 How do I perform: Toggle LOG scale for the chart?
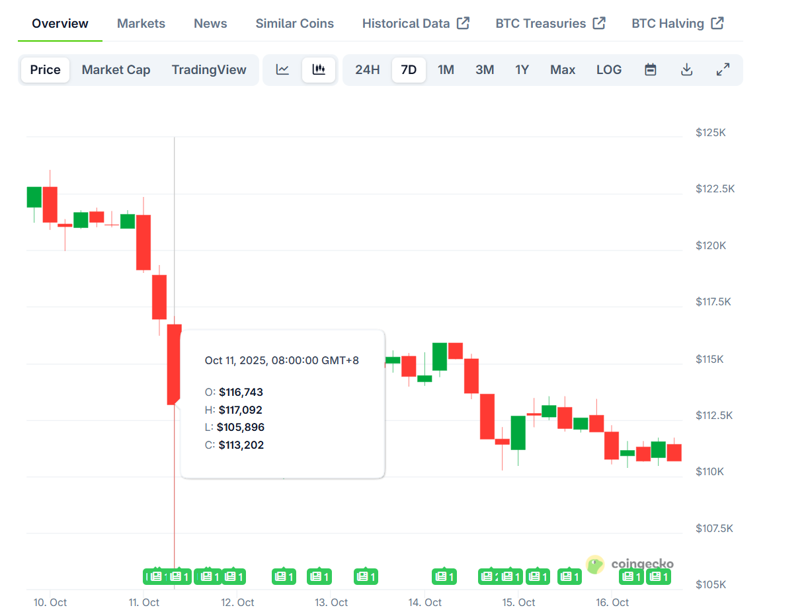tap(608, 69)
